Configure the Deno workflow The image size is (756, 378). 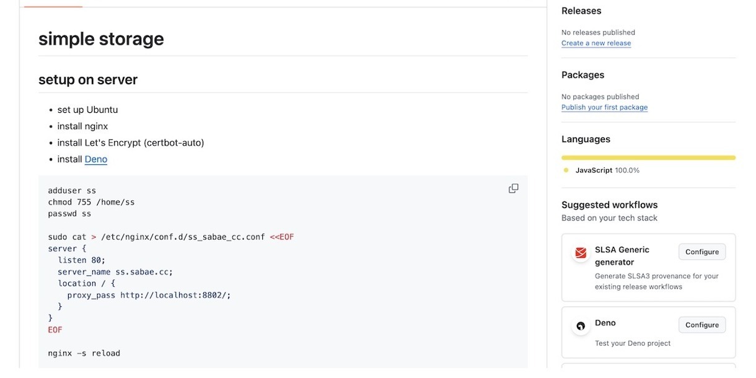701,325
